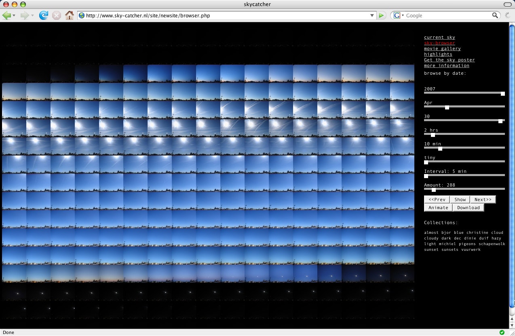Click the Next>> button

tap(483, 199)
